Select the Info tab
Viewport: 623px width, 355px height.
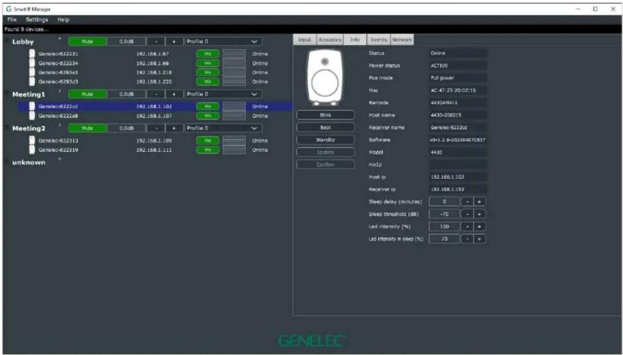tap(354, 39)
